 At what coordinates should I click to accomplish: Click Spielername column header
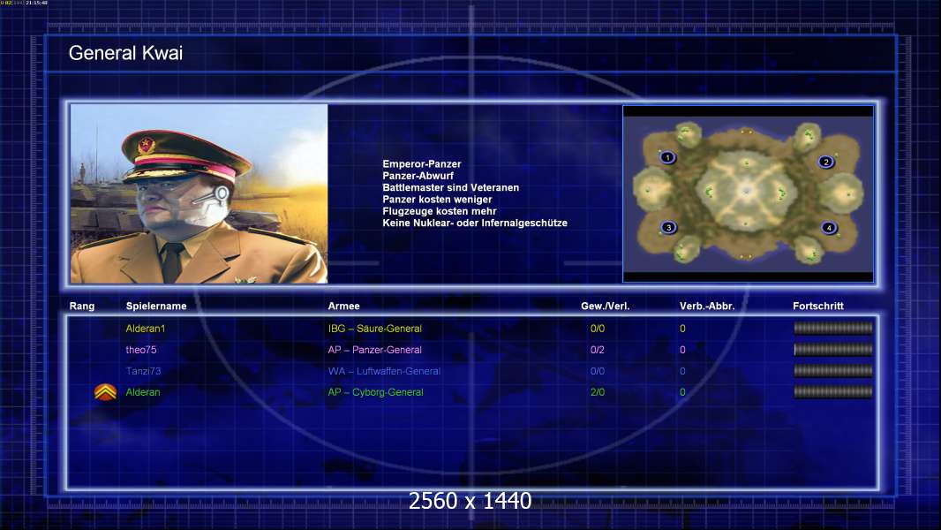[x=156, y=307]
